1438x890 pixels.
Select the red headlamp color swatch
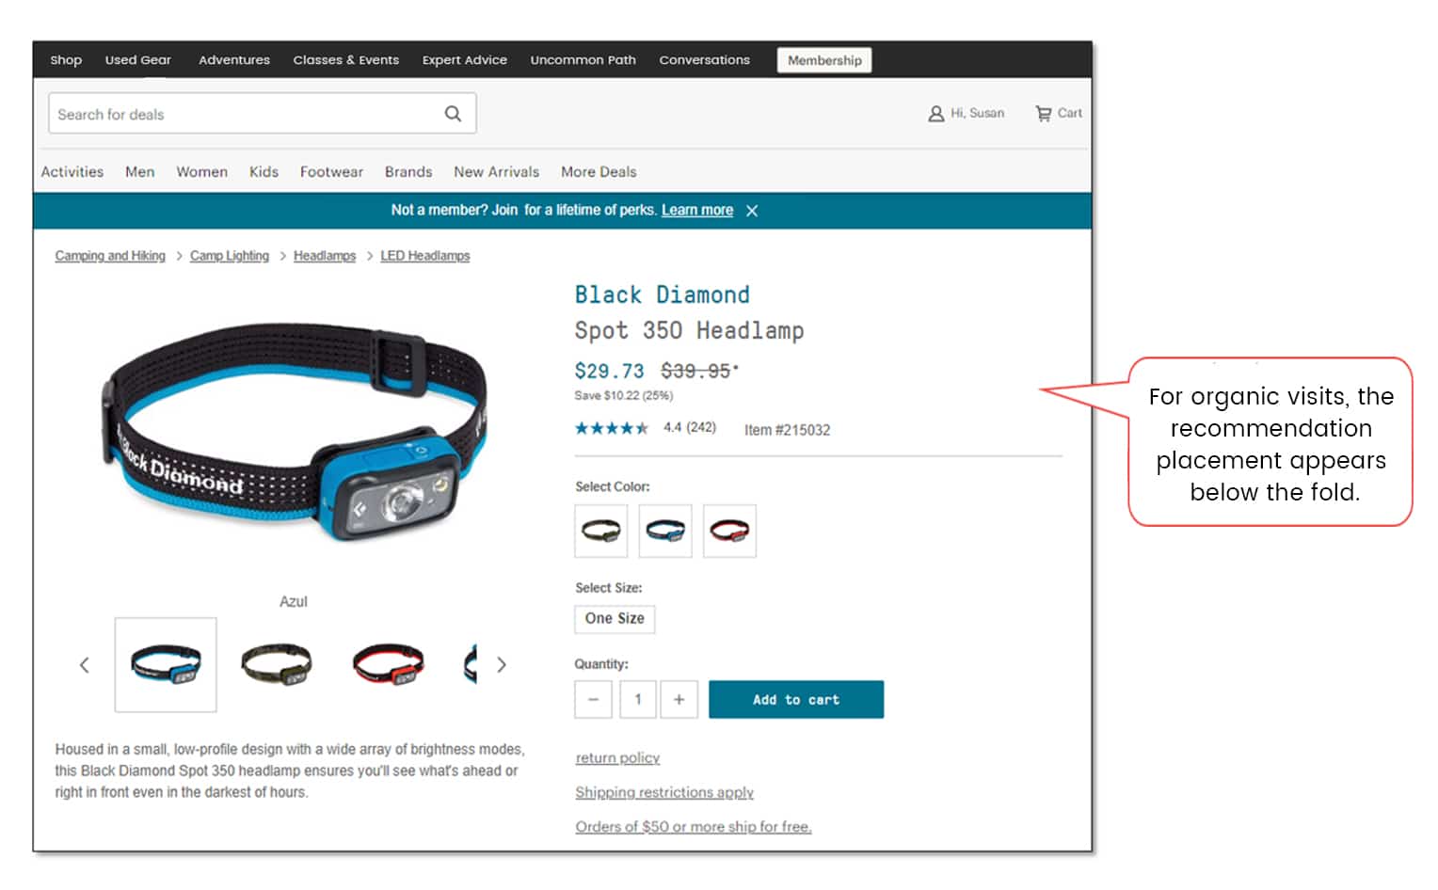[x=729, y=532]
